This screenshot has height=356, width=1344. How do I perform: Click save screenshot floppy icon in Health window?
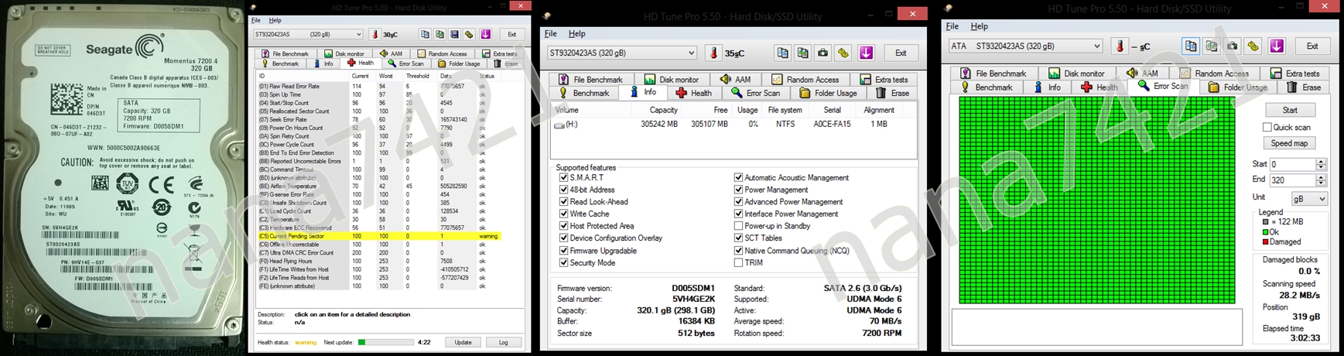pyautogui.click(x=454, y=34)
